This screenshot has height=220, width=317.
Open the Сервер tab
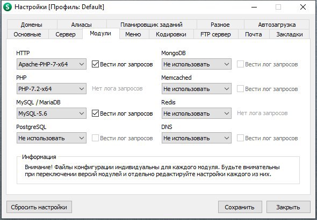pos(66,34)
